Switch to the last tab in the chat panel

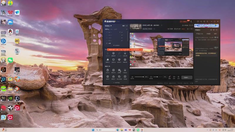point(215,34)
